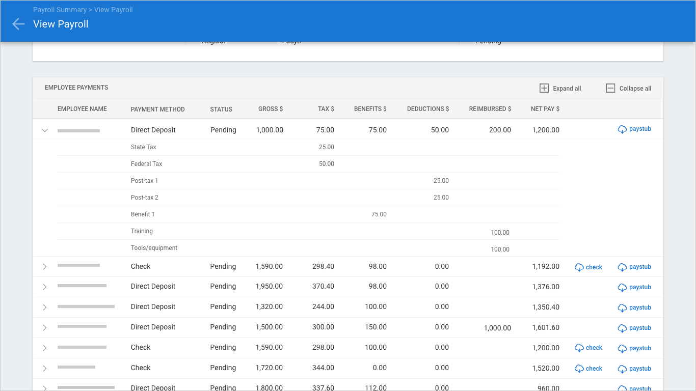The width and height of the screenshot is (696, 391).
Task: Select the State Tax detail line
Action: 308,147
